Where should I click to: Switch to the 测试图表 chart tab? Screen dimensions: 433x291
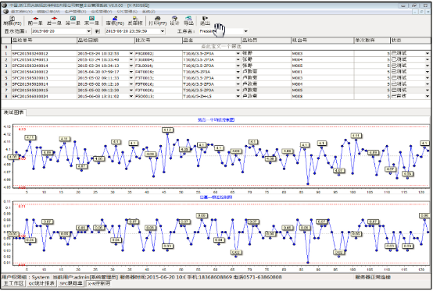[x=14, y=112]
